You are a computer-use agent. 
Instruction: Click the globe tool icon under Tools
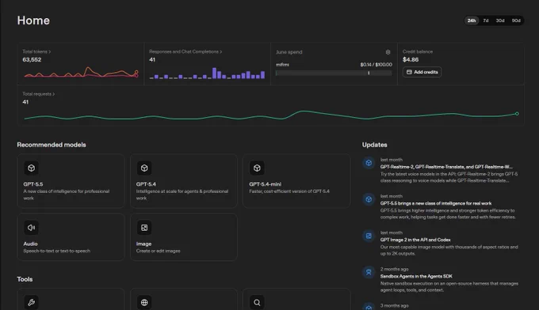click(144, 302)
